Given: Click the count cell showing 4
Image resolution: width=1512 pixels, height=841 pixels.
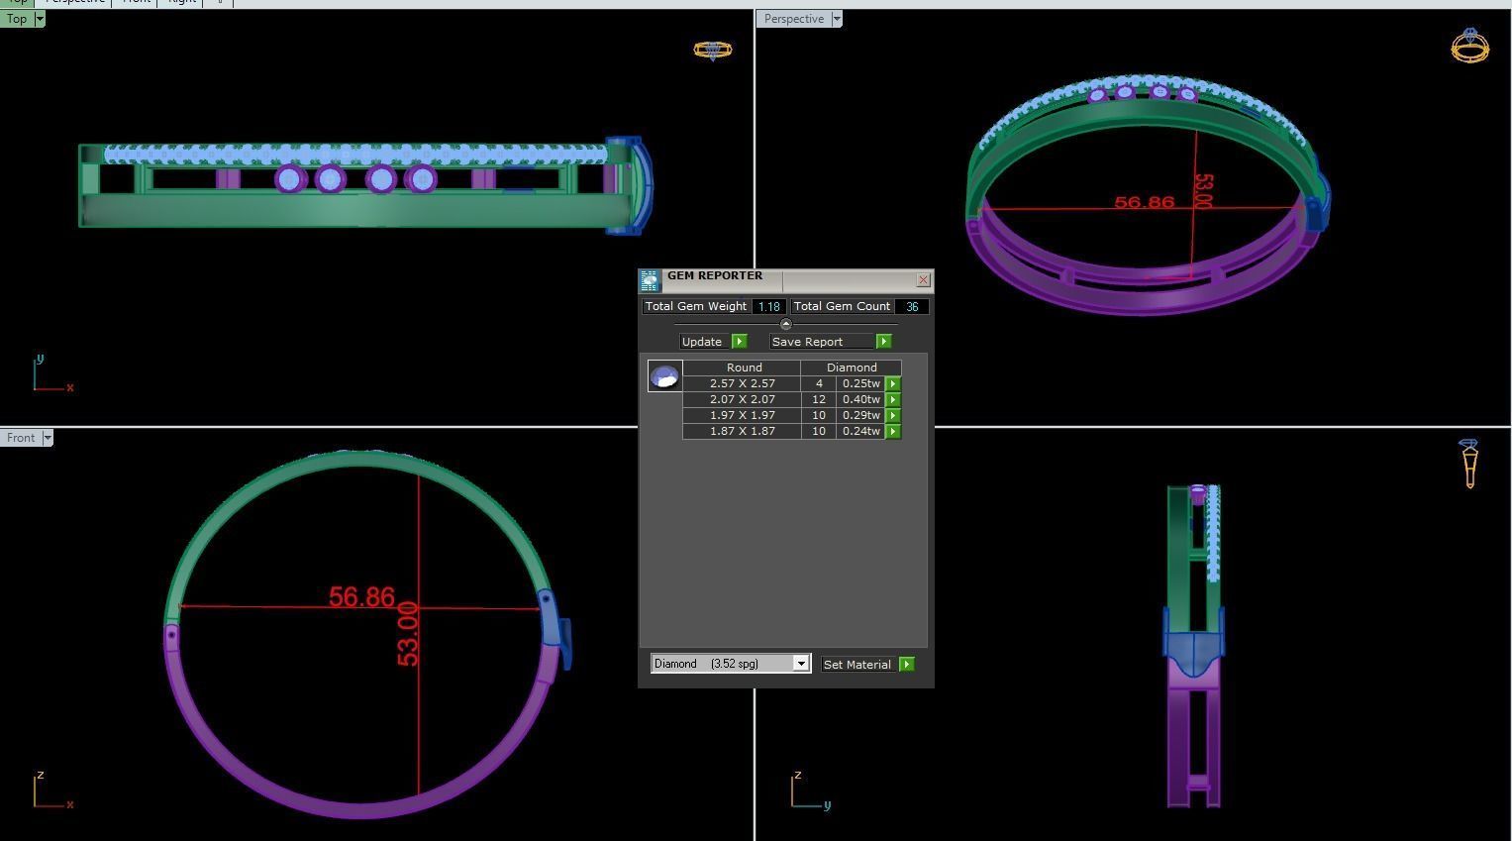Looking at the screenshot, I should pyautogui.click(x=819, y=383).
